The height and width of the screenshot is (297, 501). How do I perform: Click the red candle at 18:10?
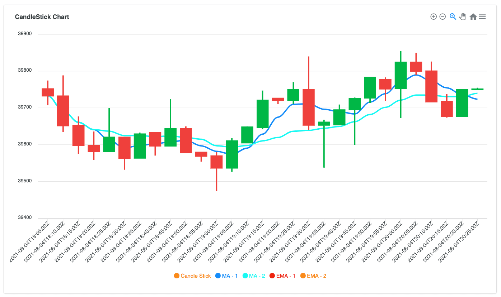click(x=63, y=111)
